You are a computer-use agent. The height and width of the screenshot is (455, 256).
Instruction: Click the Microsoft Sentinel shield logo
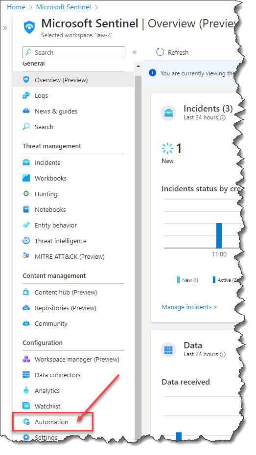[x=29, y=27]
